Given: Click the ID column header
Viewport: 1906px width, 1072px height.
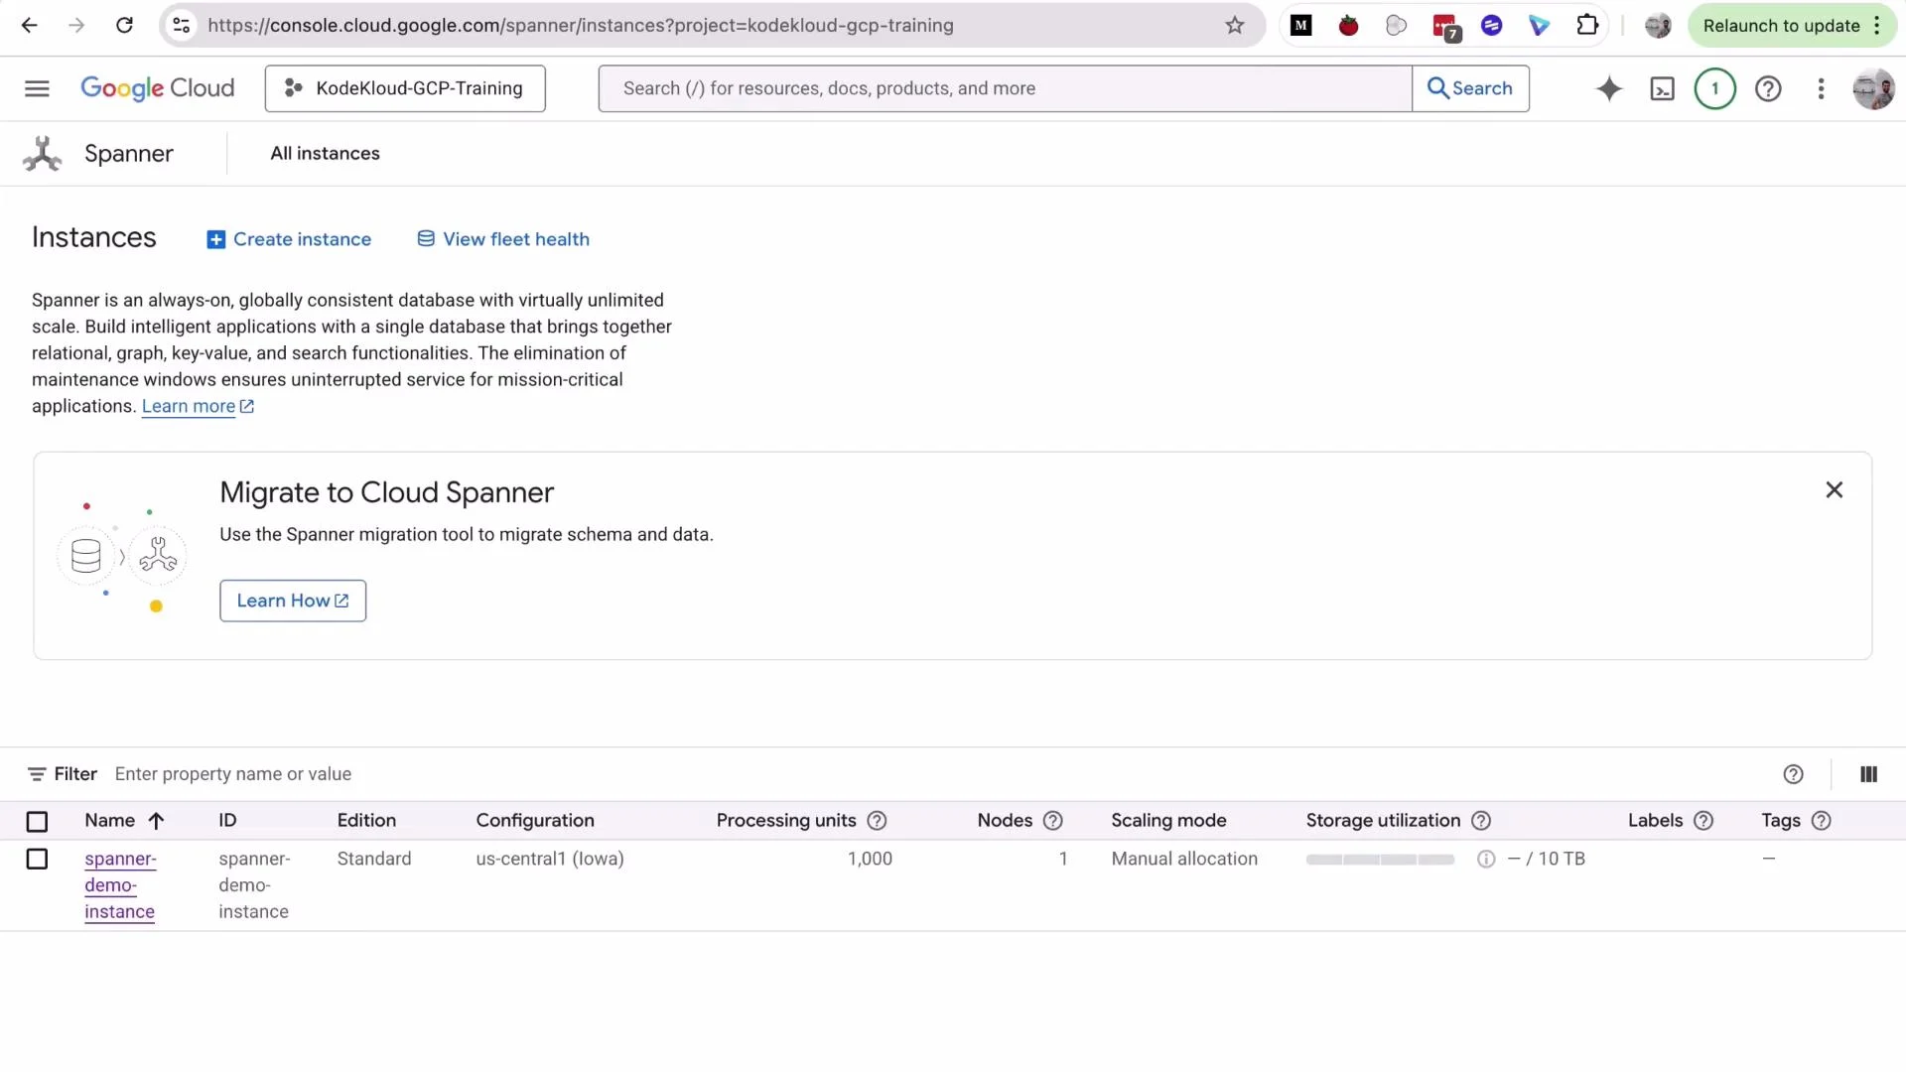Looking at the screenshot, I should (x=227, y=821).
